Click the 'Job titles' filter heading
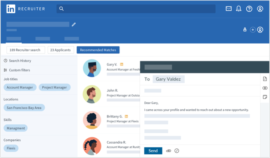270x158 pixels. [10, 79]
